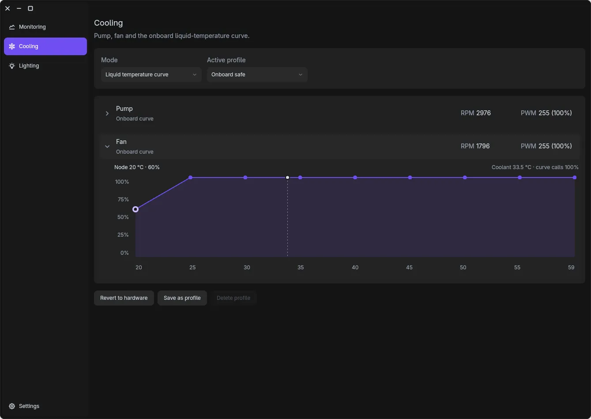Click the Cooling page heading

[x=109, y=23]
